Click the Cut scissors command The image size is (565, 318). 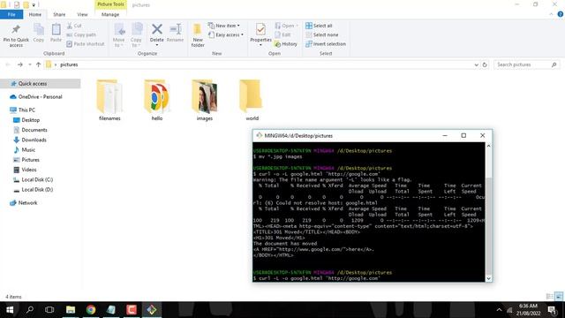pos(74,26)
